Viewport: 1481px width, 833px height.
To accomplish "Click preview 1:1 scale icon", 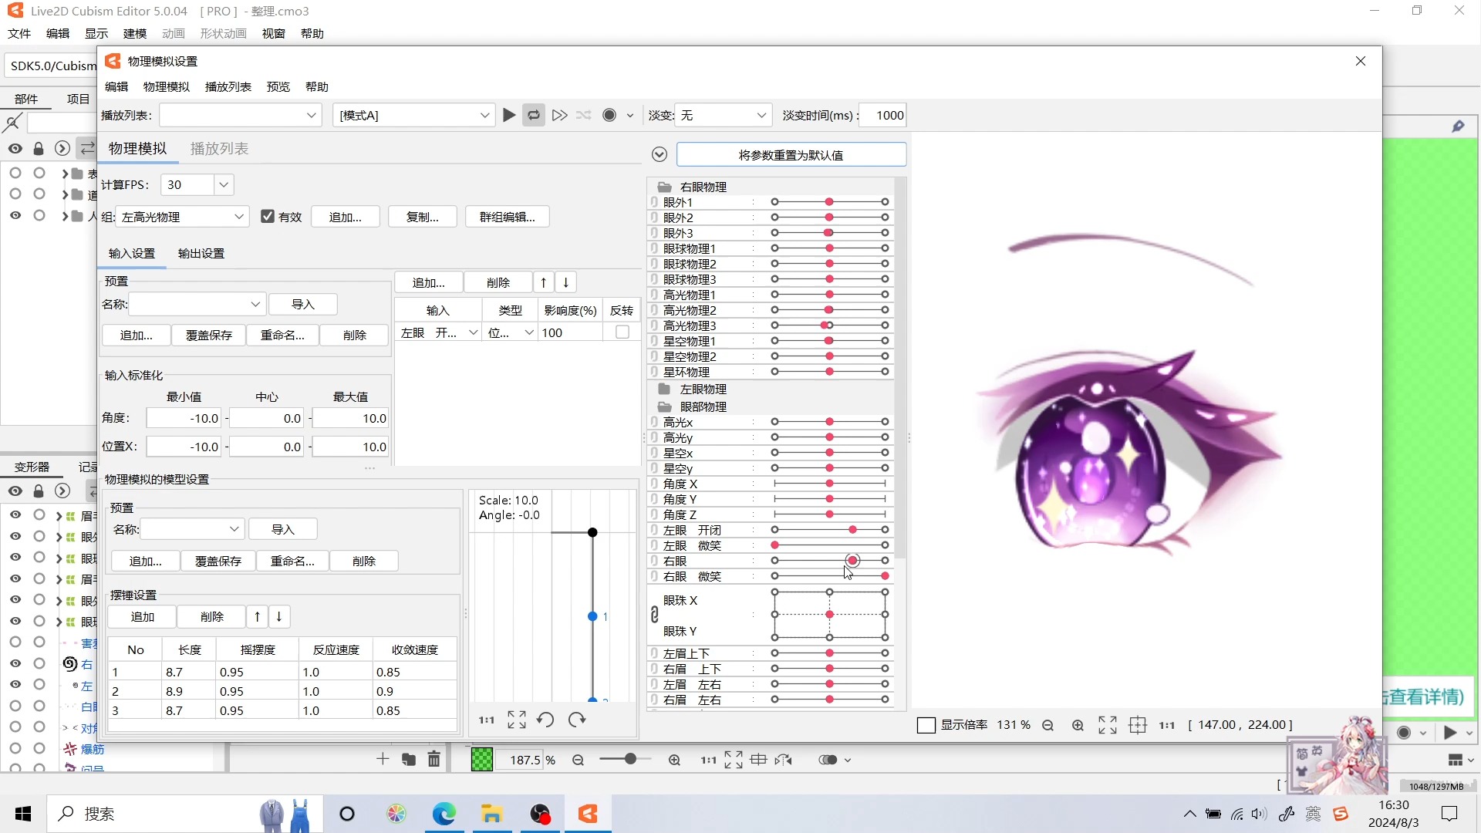I will [1167, 725].
